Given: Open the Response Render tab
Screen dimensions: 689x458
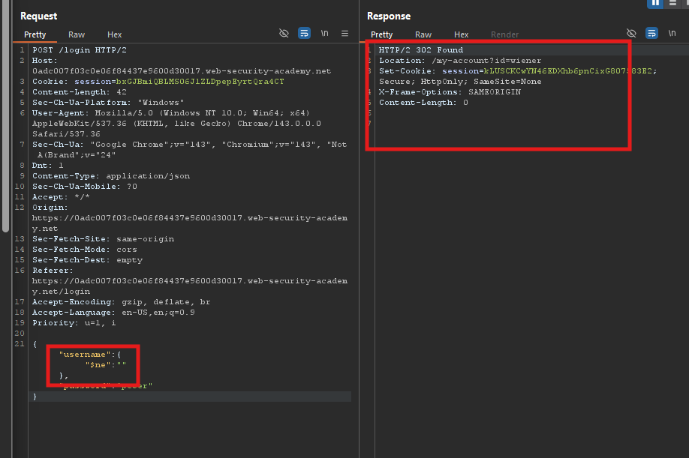Looking at the screenshot, I should coord(504,34).
